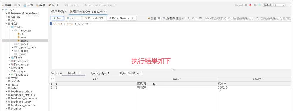Switch to the 使用帮助 tab
The width and height of the screenshot is (293, 111).
coord(57,12)
